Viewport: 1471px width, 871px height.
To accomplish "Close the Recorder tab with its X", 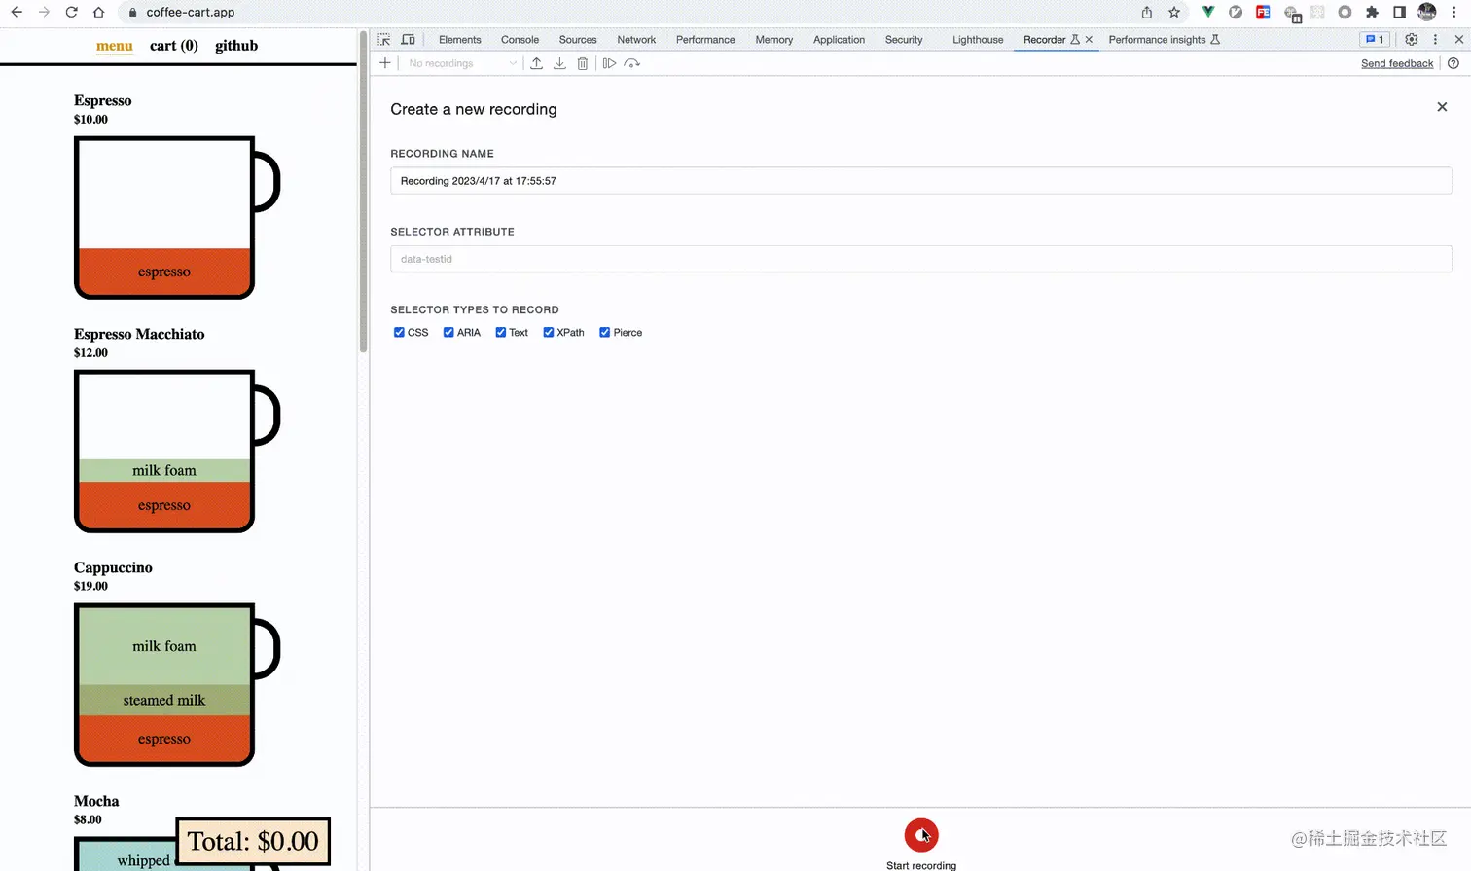I will click(x=1089, y=40).
